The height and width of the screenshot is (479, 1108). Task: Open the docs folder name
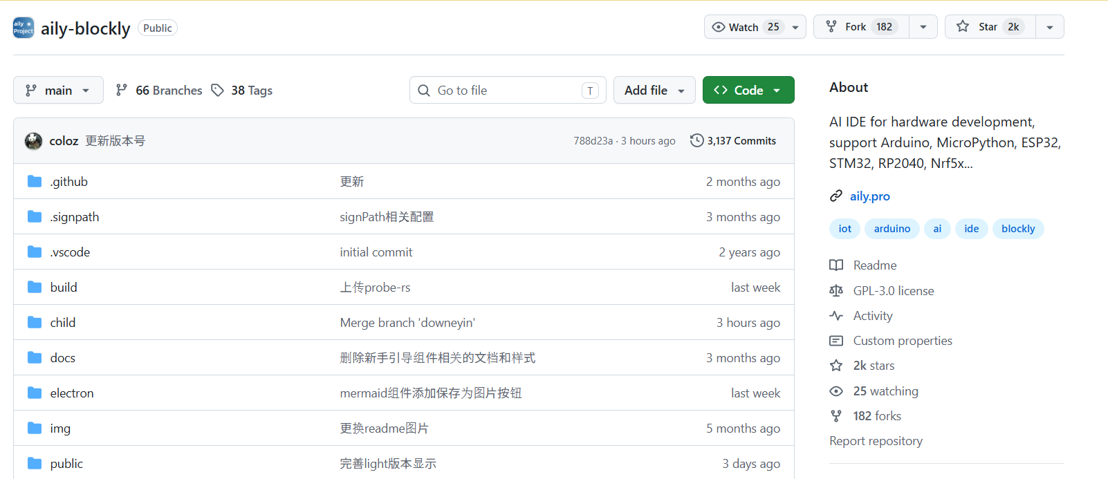click(63, 357)
